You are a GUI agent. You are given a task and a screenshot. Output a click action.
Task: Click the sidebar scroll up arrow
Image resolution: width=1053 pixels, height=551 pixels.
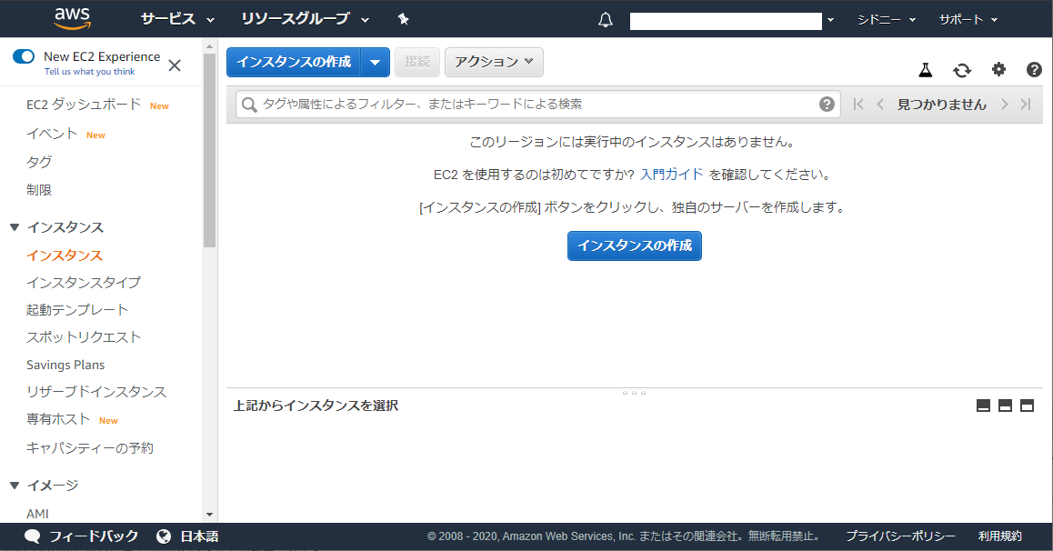209,46
